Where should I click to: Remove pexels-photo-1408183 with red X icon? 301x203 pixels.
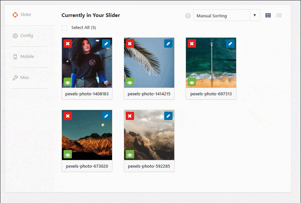[68, 44]
